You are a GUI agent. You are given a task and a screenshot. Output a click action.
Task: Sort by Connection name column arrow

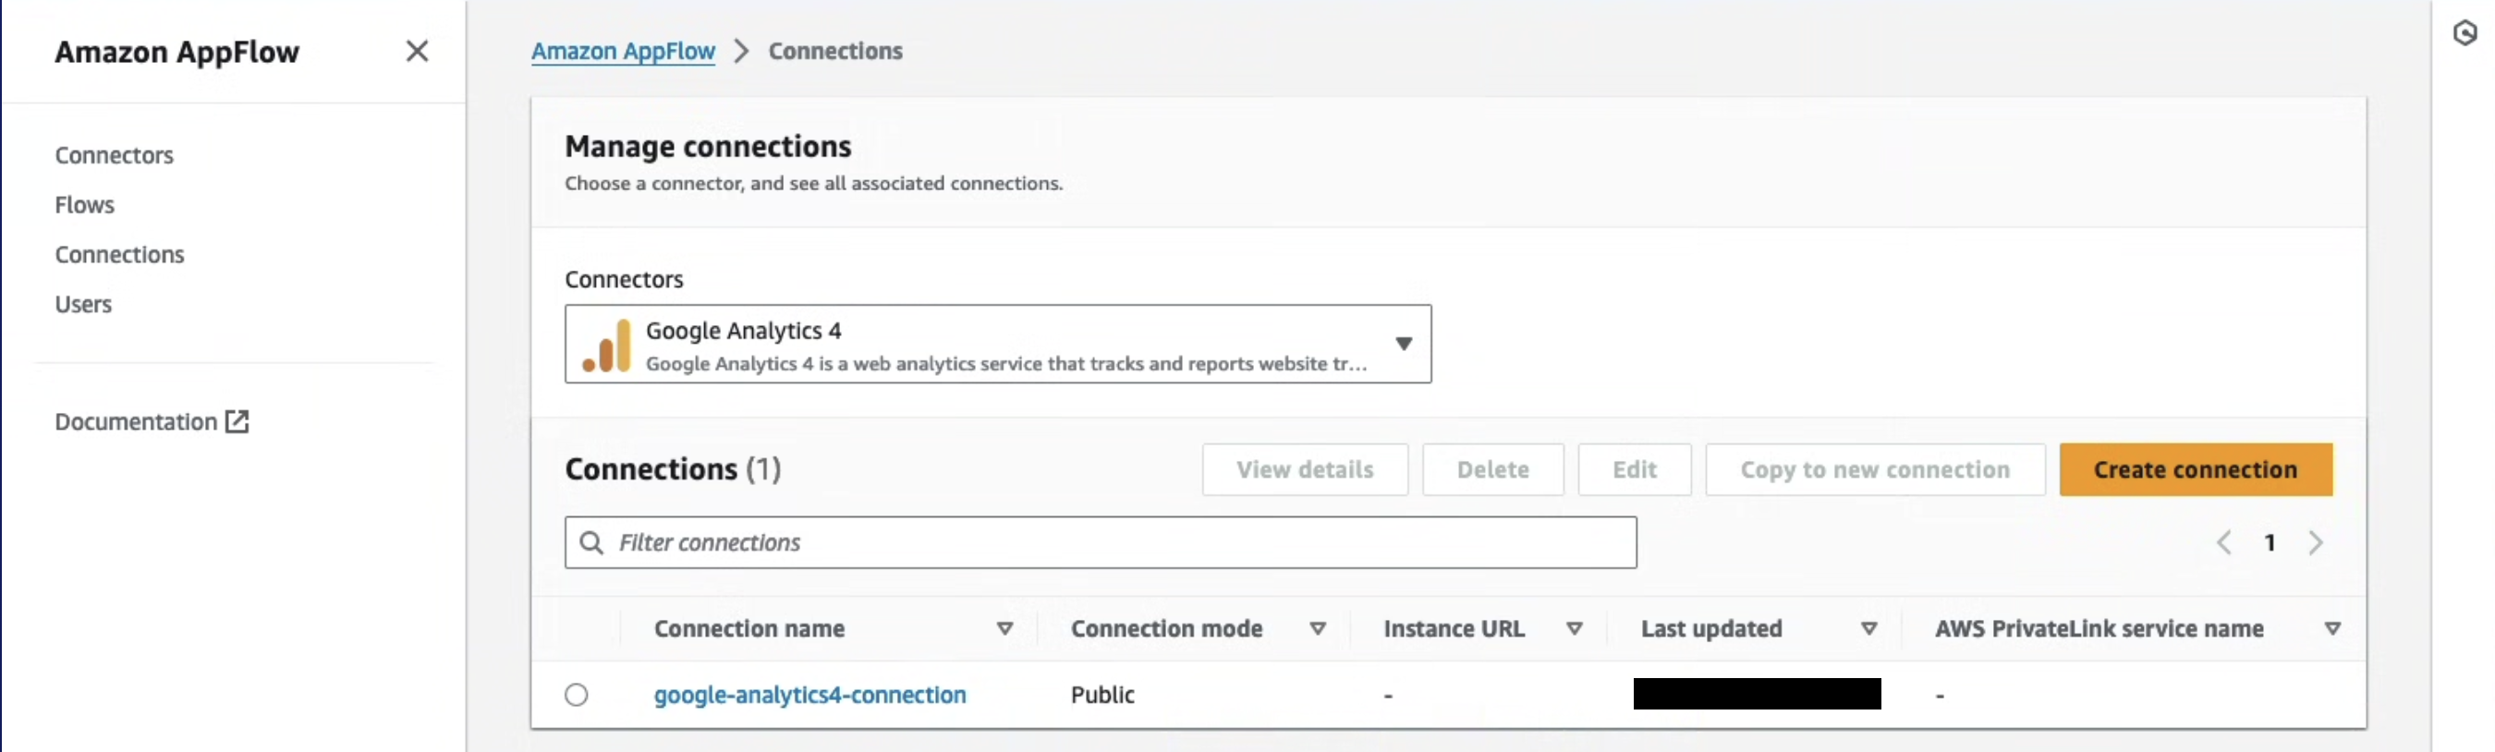pyautogui.click(x=1005, y=629)
